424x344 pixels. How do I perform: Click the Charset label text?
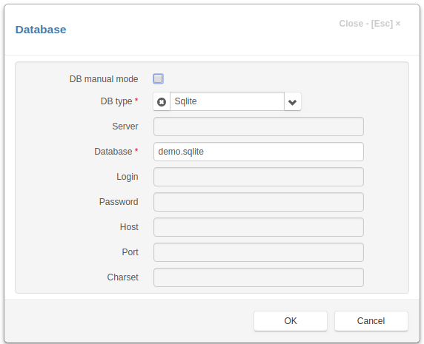click(123, 277)
